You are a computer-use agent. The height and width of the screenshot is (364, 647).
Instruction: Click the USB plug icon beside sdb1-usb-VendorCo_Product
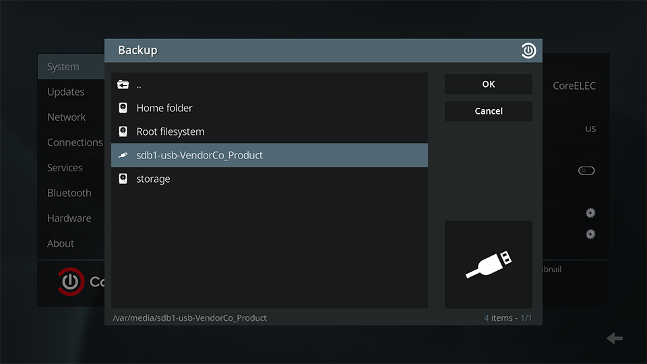[x=123, y=155]
